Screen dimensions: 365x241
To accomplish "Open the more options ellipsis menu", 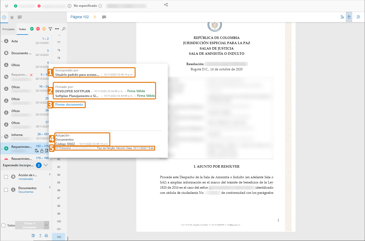I will tap(57, 29).
